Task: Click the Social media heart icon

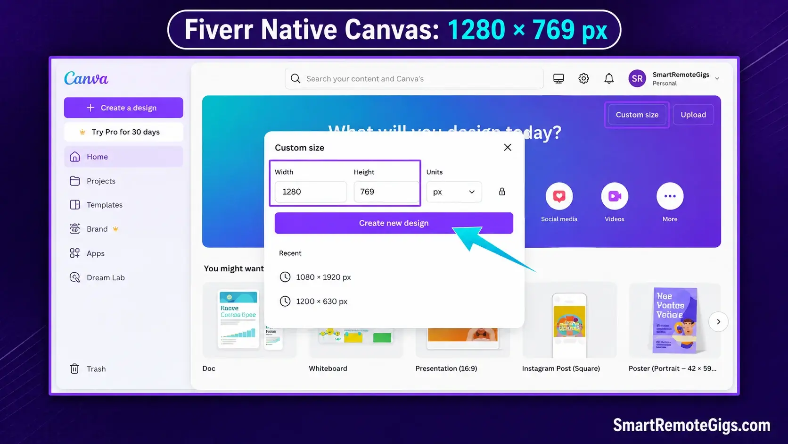Action: [559, 196]
